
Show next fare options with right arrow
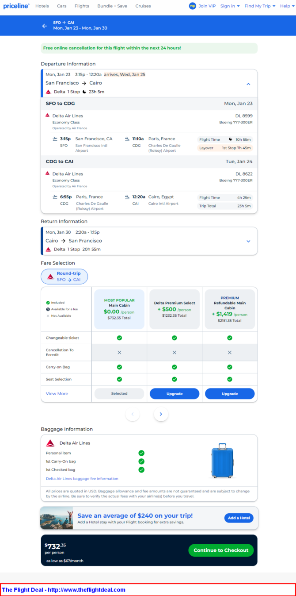pyautogui.click(x=161, y=414)
